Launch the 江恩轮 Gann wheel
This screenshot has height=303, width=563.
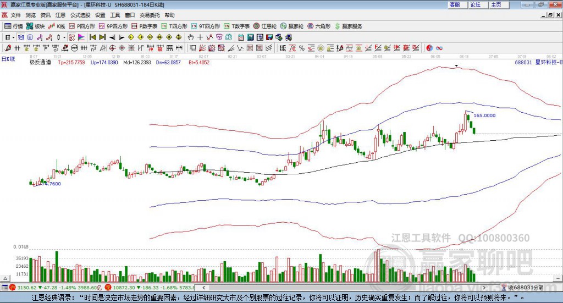[x=265, y=26]
